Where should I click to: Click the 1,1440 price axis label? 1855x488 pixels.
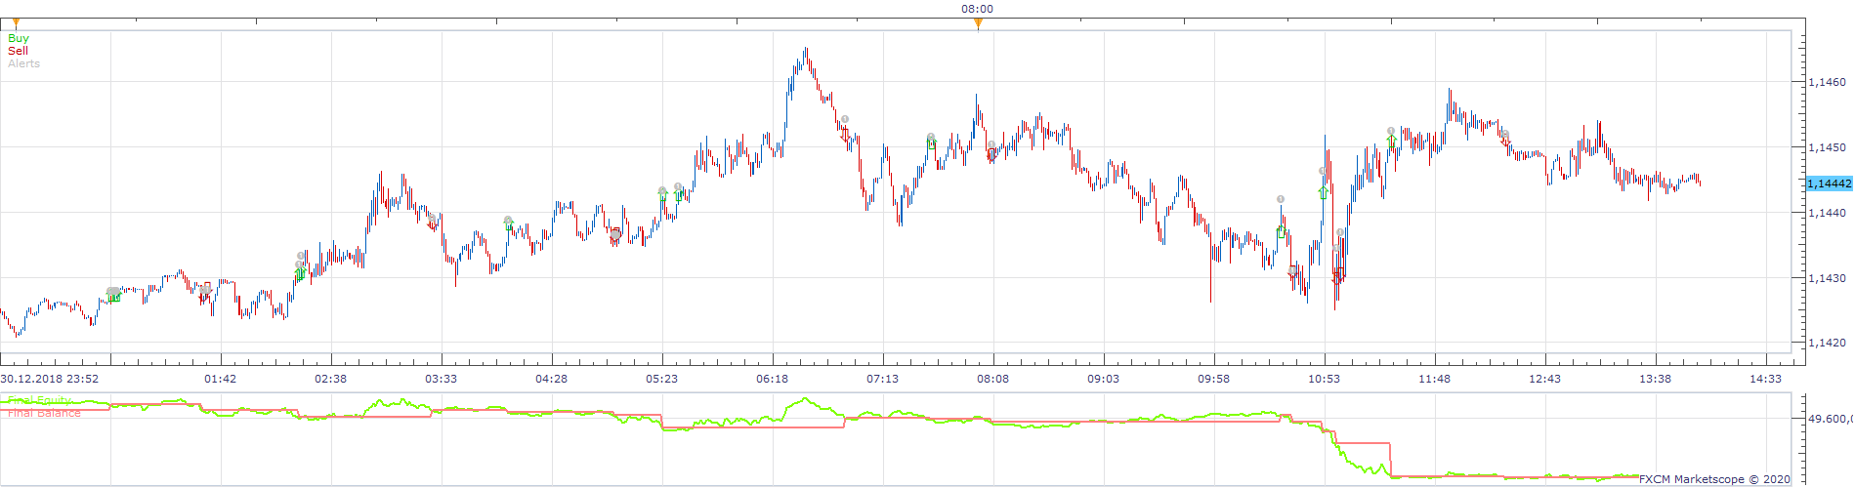[1827, 213]
